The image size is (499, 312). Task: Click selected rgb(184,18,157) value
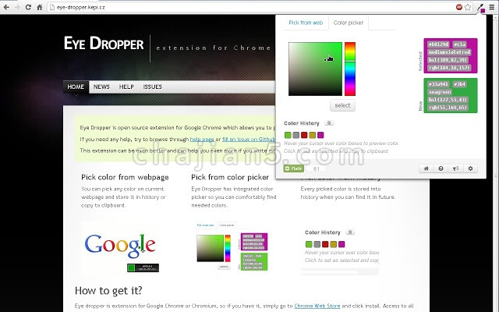449,68
